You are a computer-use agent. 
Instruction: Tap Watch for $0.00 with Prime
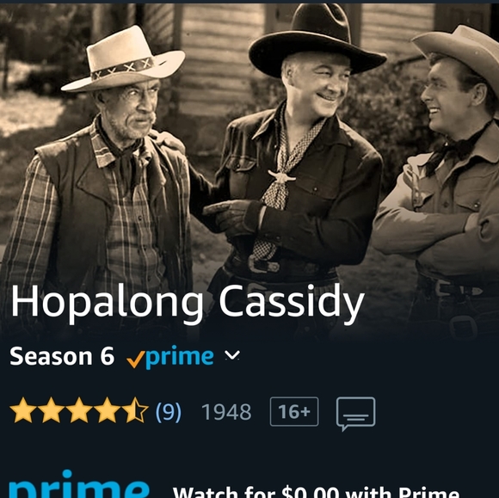pyautogui.click(x=315, y=492)
